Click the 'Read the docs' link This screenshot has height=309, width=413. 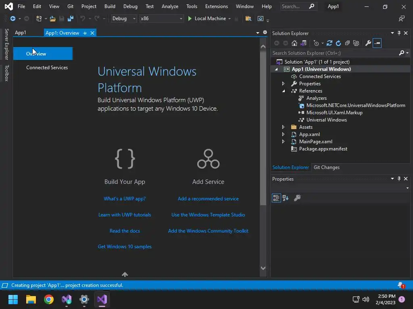[125, 231]
